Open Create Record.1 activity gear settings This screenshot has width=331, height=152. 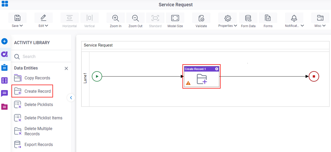(216, 69)
